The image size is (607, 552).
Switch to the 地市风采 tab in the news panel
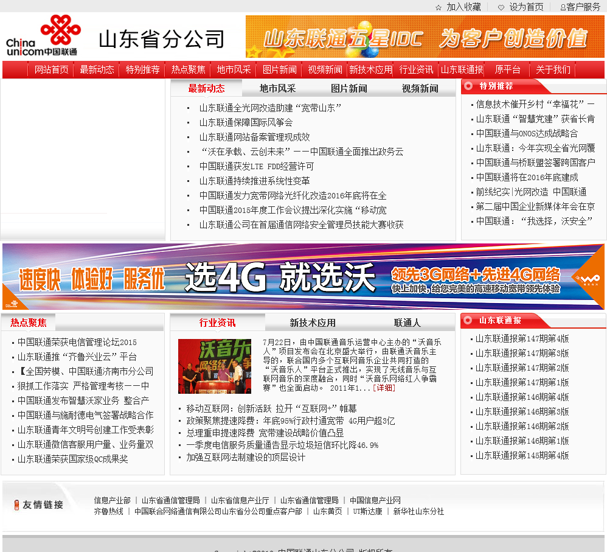[x=277, y=89]
